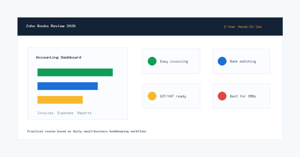Viewport: 300px width, 157px height.
Task: Click the green circle beside Easy invoicing
Action: pos(152,61)
